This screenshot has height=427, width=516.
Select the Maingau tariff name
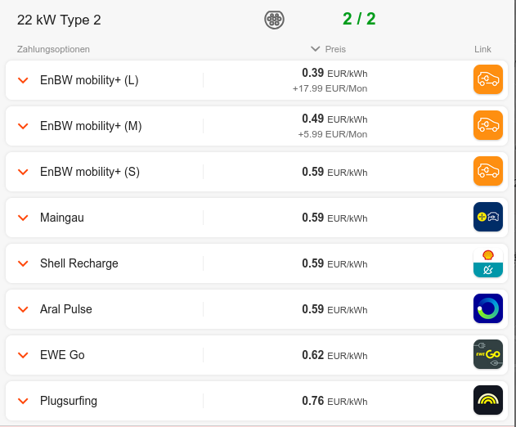click(x=62, y=218)
